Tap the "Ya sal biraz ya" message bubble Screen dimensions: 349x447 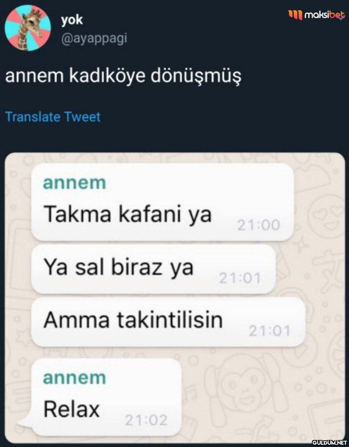pos(153,269)
